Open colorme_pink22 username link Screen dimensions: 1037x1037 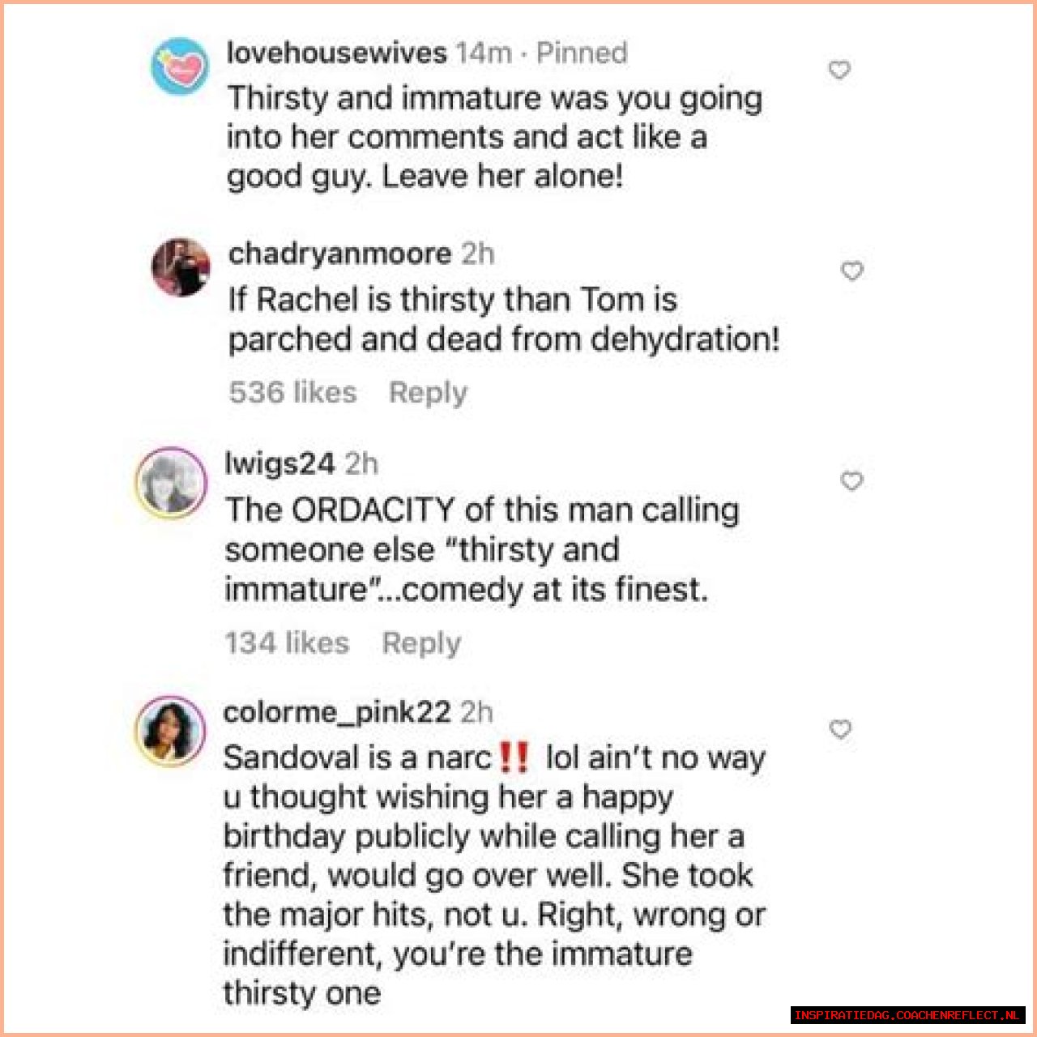pyautogui.click(x=336, y=712)
